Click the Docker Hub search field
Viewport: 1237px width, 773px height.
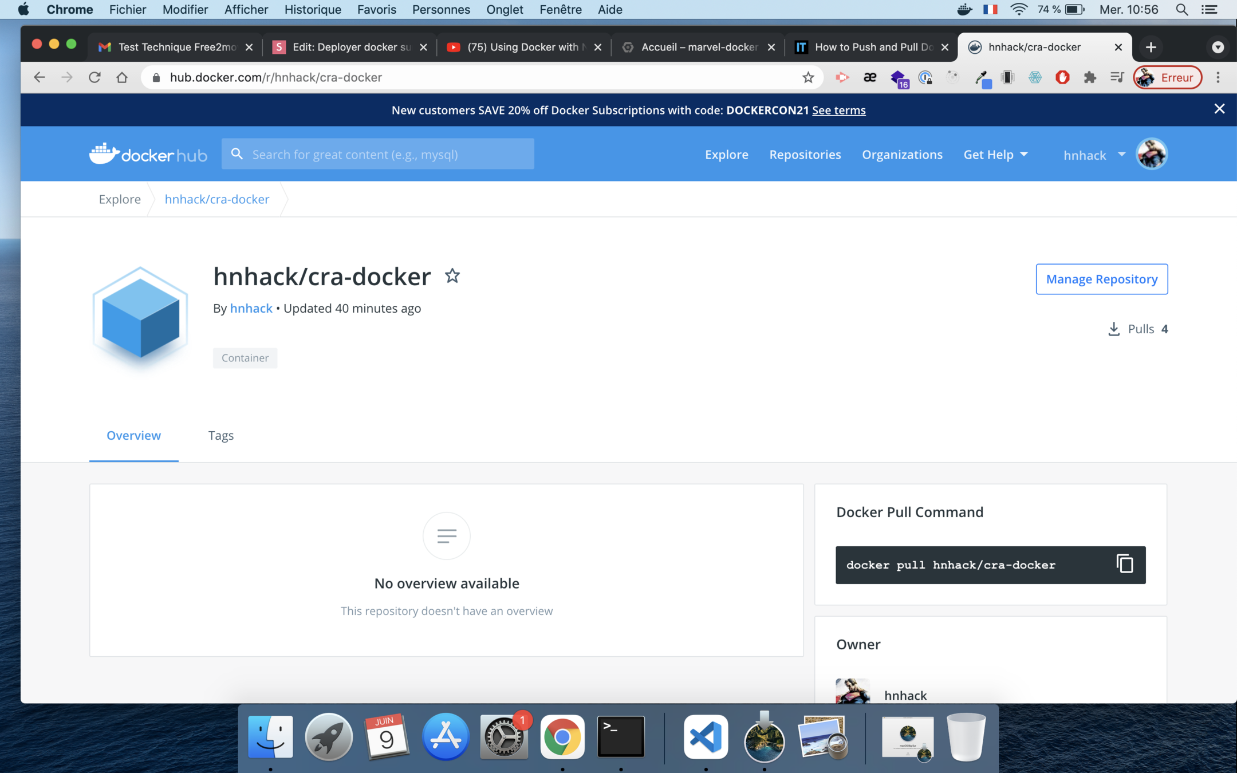pos(378,155)
